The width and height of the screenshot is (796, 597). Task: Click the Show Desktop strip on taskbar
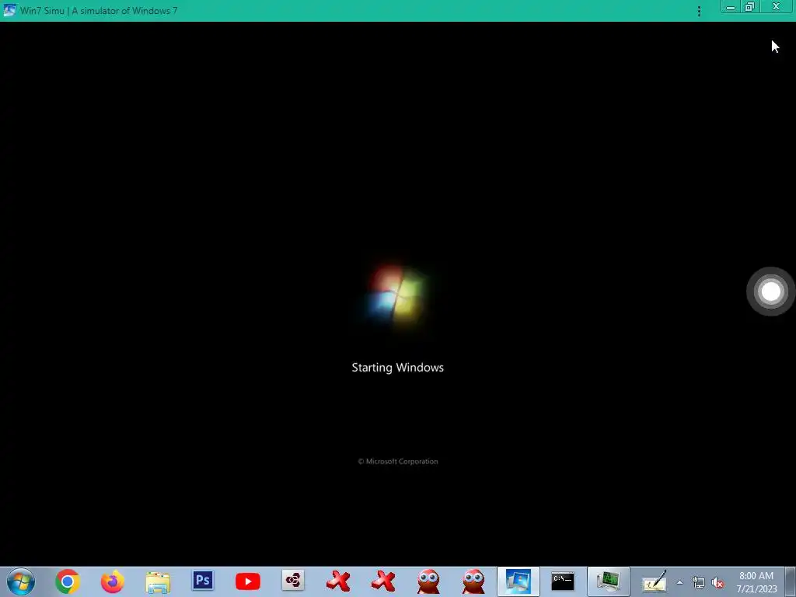point(791,581)
